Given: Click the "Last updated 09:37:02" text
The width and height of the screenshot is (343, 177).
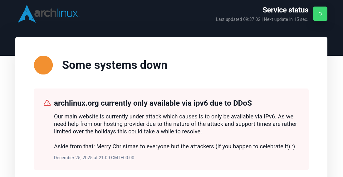Looking at the screenshot, I should pyautogui.click(x=238, y=19).
